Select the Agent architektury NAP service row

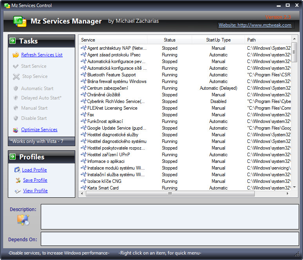pyautogui.click(x=185, y=48)
